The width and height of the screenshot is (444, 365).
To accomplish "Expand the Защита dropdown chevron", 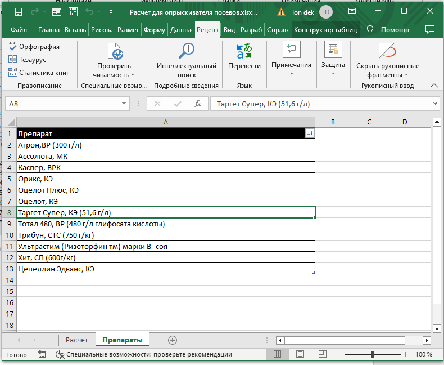I will (333, 74).
